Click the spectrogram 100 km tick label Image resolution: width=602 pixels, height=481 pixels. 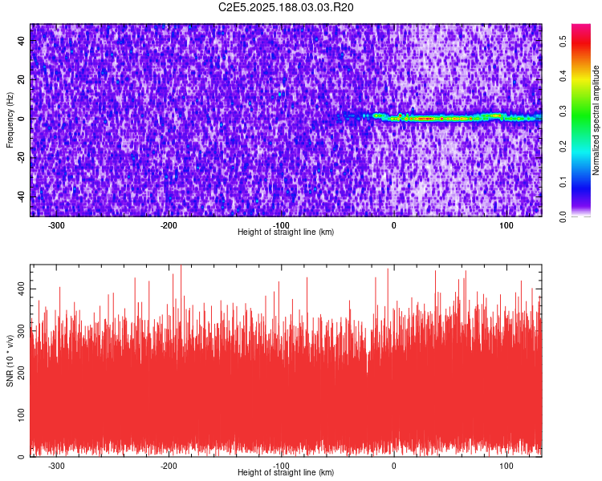506,225
